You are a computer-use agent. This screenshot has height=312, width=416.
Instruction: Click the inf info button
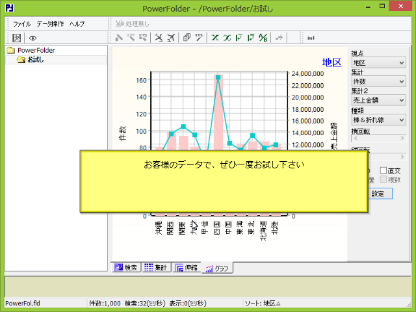(311, 38)
